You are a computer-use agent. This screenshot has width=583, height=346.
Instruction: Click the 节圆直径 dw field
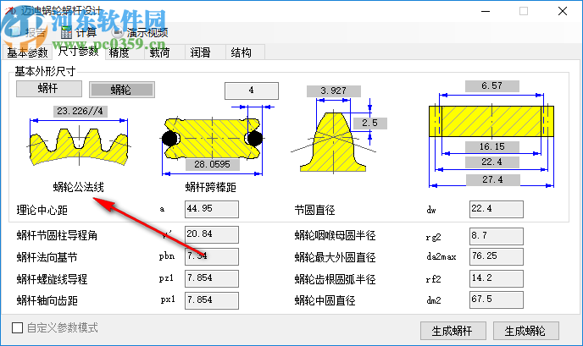pos(497,210)
